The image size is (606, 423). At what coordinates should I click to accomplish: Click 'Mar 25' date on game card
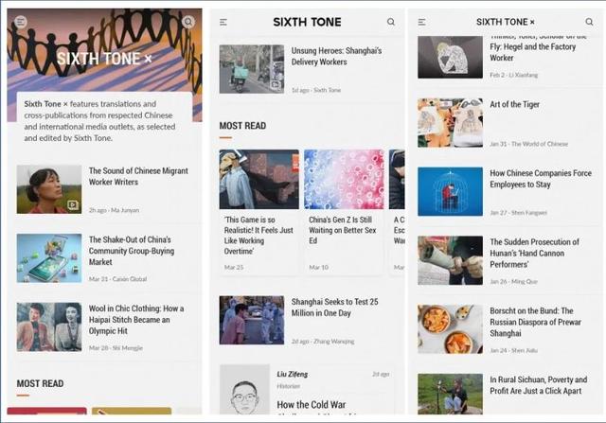click(234, 267)
